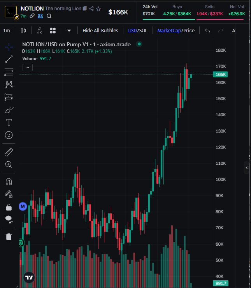Click the Sells 1.94K/$337K stat
Viewport: 251px width, 288px height.
coord(210,10)
